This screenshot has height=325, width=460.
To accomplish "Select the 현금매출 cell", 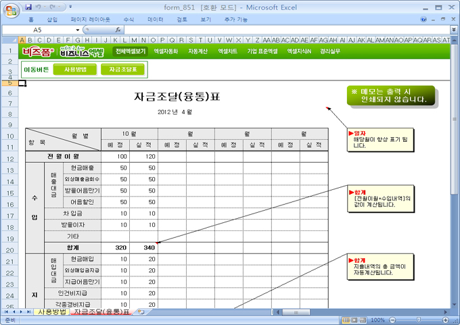I will point(82,168).
